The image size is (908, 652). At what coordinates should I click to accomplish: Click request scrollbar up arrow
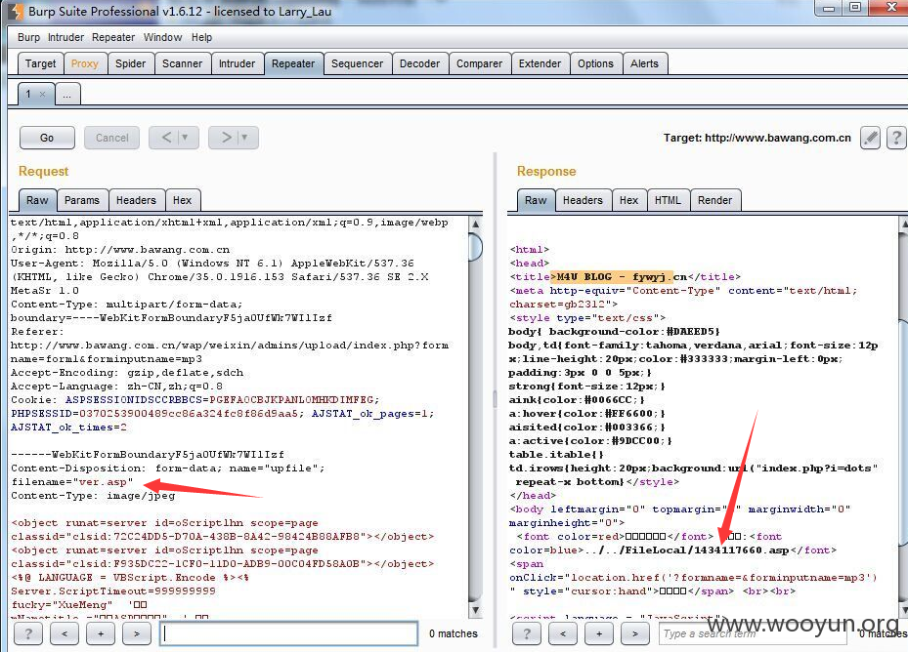click(475, 224)
